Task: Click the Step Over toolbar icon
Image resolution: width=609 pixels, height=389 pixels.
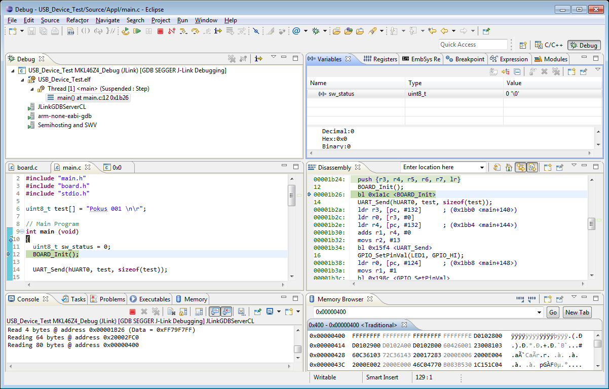Action: pyautogui.click(x=195, y=31)
